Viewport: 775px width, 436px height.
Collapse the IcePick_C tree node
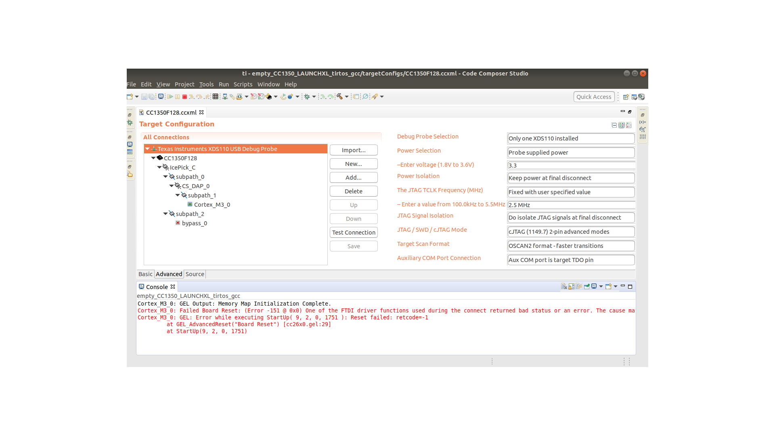tap(159, 167)
